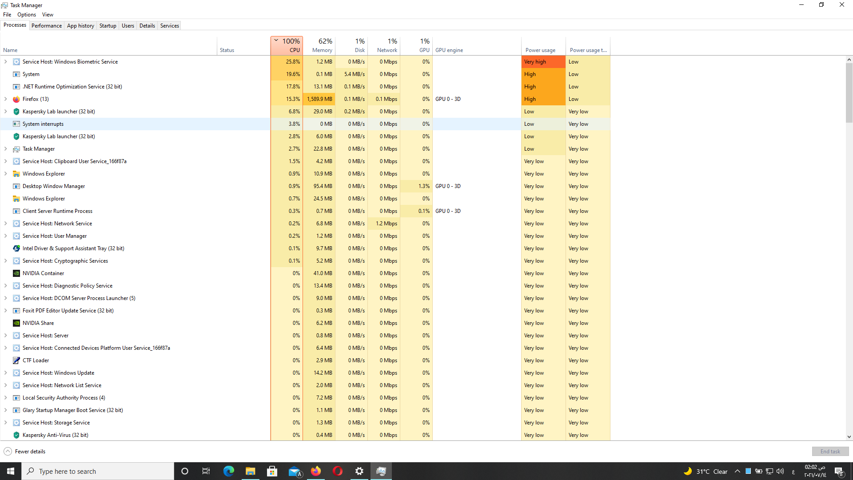Sort processes by Memory column header

pos(319,46)
